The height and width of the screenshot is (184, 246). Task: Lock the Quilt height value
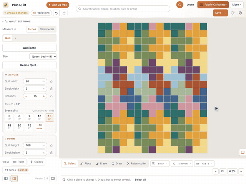pyautogui.click(x=51, y=145)
